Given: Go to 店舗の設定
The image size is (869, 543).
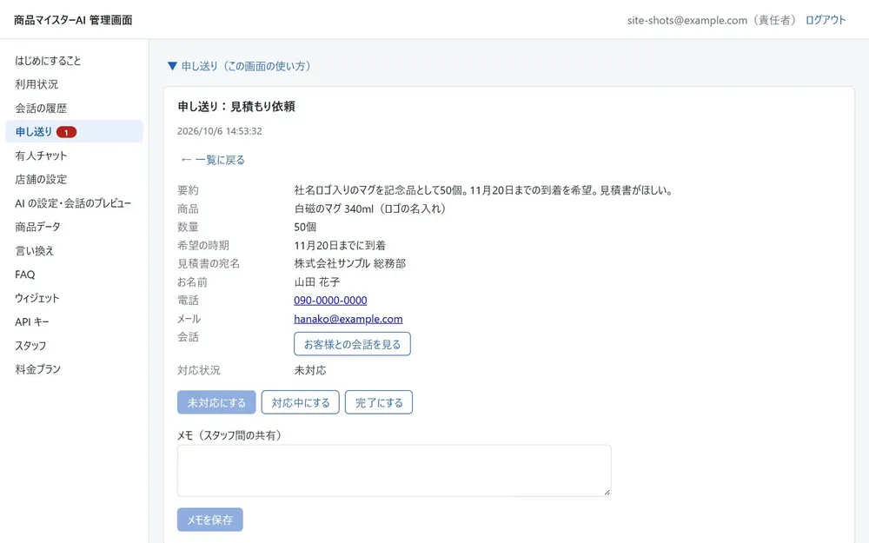Looking at the screenshot, I should click(41, 179).
